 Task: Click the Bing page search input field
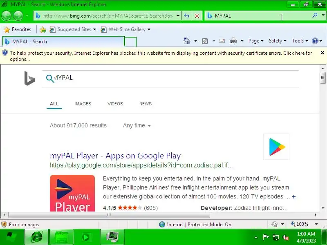(x=170, y=79)
